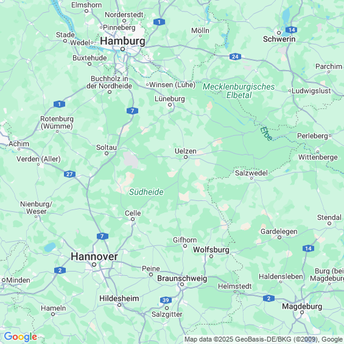Select the Uelzen town marker
The height and width of the screenshot is (344, 344).
186,157
